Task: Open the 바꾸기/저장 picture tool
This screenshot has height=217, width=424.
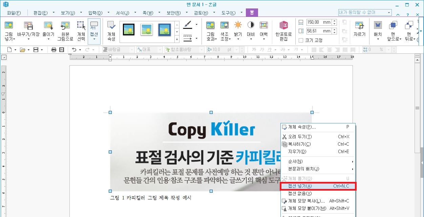Action: (x=28, y=31)
